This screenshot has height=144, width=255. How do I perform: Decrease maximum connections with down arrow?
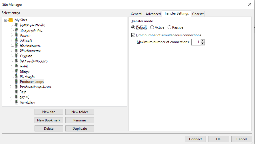point(203,44)
